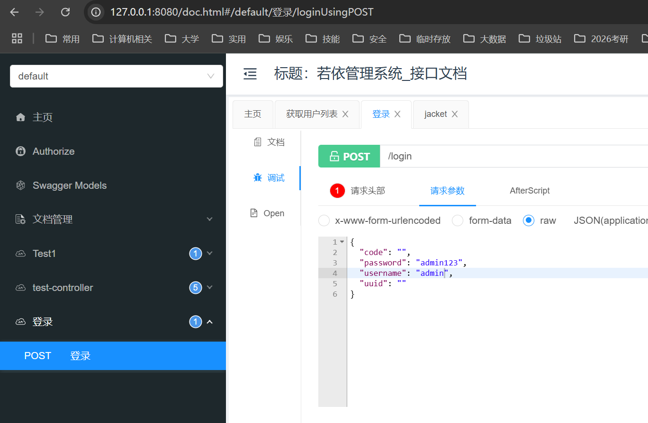This screenshot has height=423, width=648.
Task: Select the x-www-form-urlencoded radio button
Action: [x=324, y=220]
